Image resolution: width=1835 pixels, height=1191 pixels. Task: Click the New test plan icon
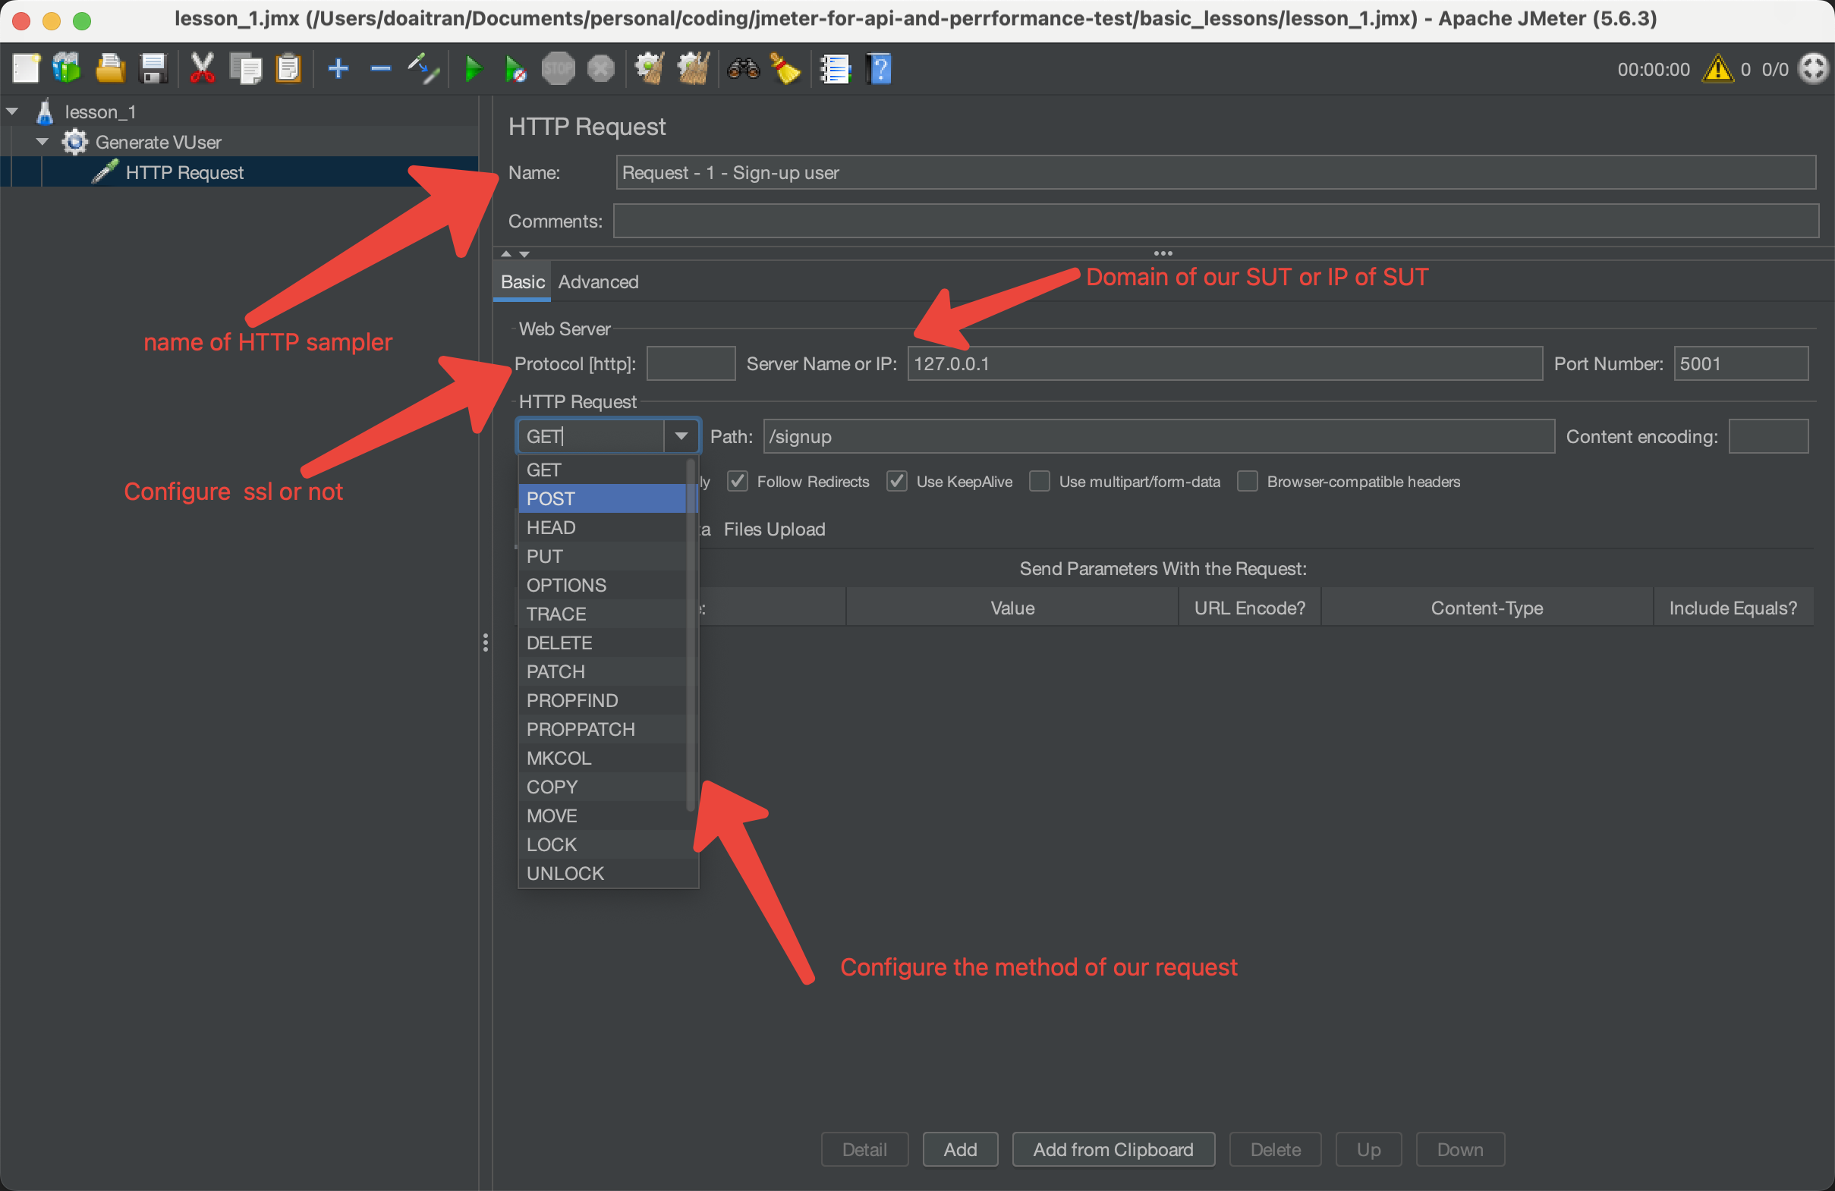[x=26, y=69]
